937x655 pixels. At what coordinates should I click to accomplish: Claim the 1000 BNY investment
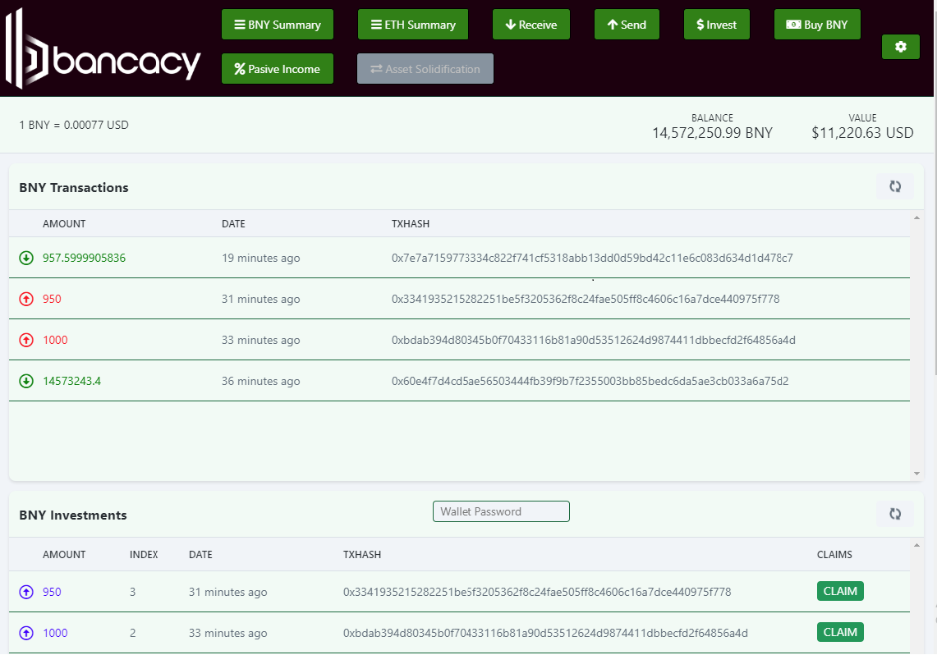[840, 632]
